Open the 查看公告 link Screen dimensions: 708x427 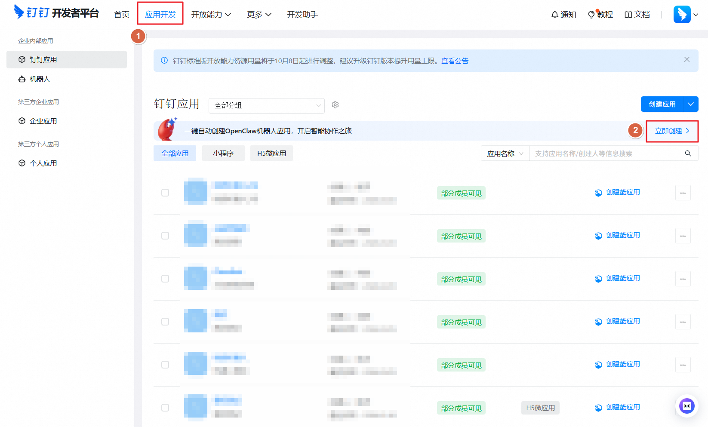pyautogui.click(x=455, y=61)
